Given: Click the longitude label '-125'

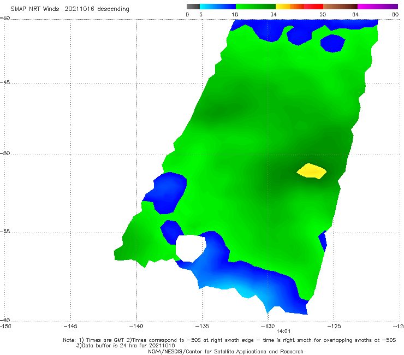Looking at the screenshot, I should pyautogui.click(x=334, y=326).
